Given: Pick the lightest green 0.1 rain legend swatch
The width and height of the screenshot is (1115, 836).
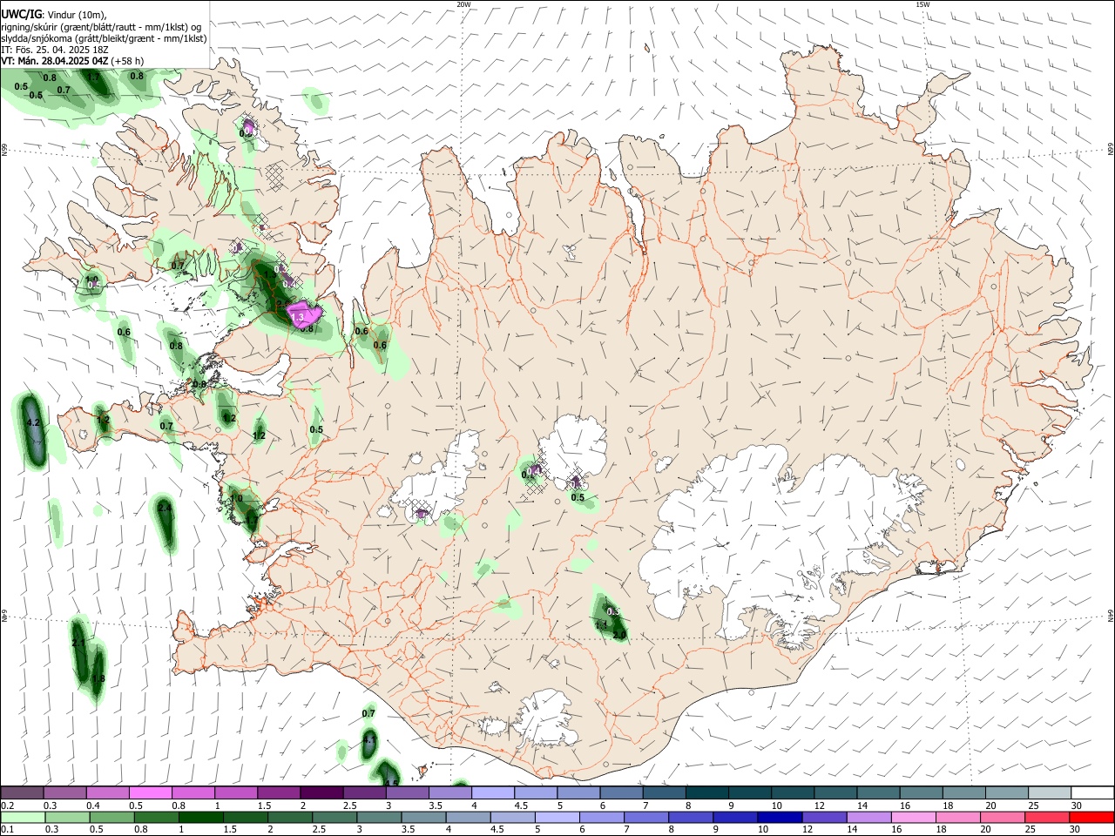Looking at the screenshot, I should pyautogui.click(x=24, y=817).
